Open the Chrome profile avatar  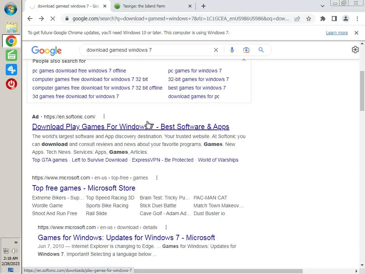[346, 19]
